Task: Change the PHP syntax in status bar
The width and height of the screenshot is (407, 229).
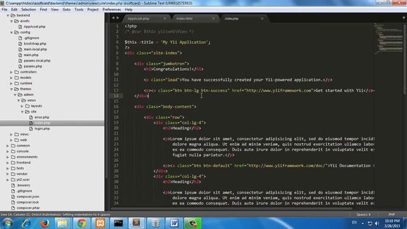Action: (392, 214)
